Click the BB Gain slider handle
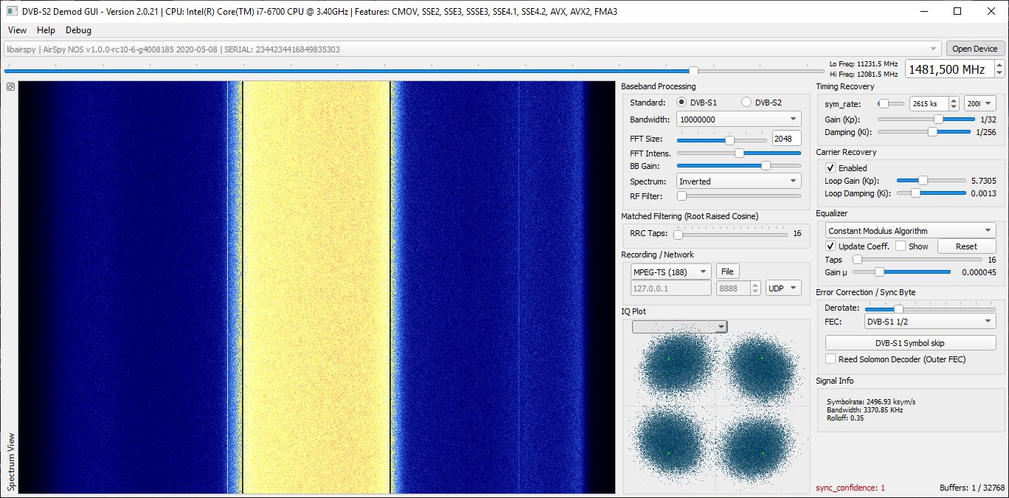This screenshot has width=1009, height=498. 766,166
